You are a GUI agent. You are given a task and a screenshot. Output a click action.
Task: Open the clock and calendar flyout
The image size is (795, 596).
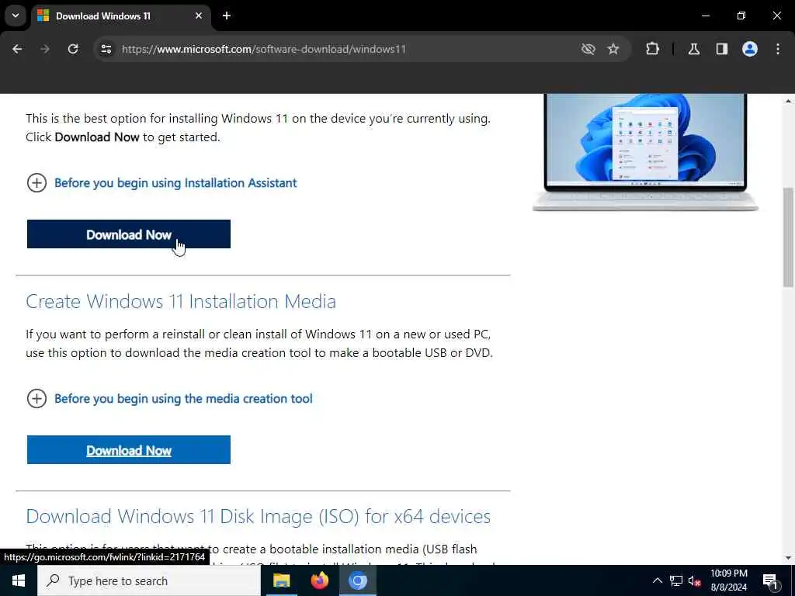[x=728, y=580]
